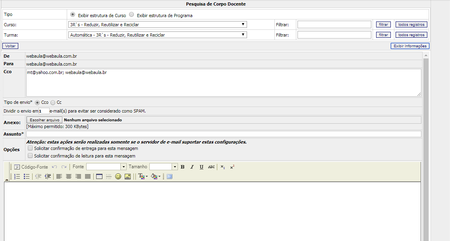Toggle bold formatting in editor toolbar
Screen dimensions: 450x241
click(183, 167)
